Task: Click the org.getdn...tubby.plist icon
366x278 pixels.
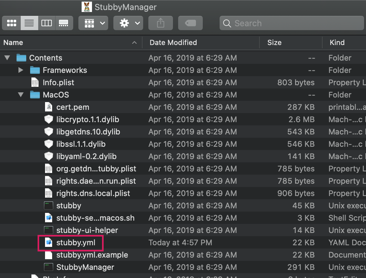Action: (49, 168)
